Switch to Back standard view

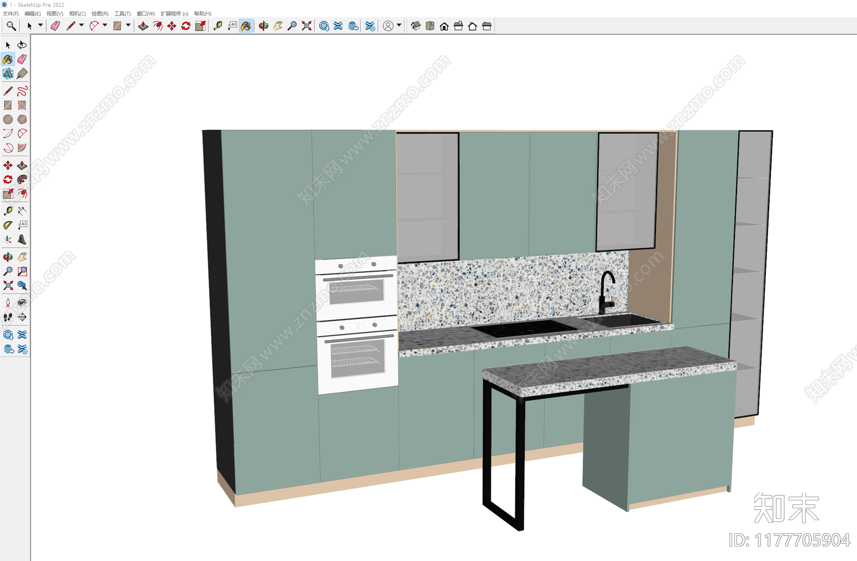point(472,26)
